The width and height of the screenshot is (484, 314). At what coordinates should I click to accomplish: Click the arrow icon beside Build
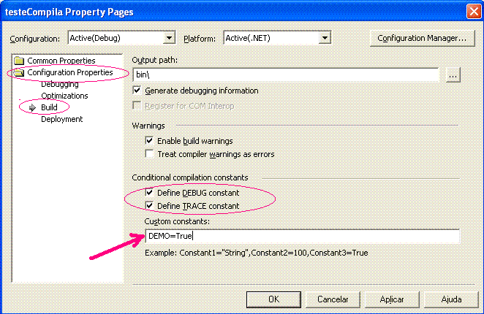pyautogui.click(x=32, y=107)
